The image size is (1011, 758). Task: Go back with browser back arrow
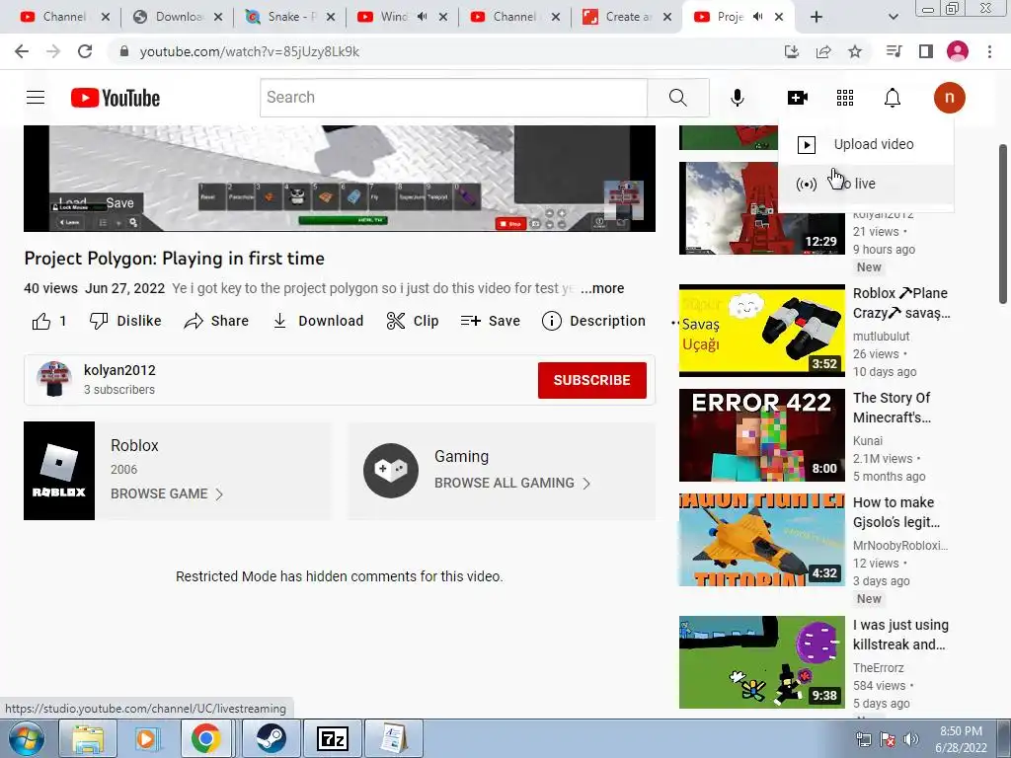[22, 51]
